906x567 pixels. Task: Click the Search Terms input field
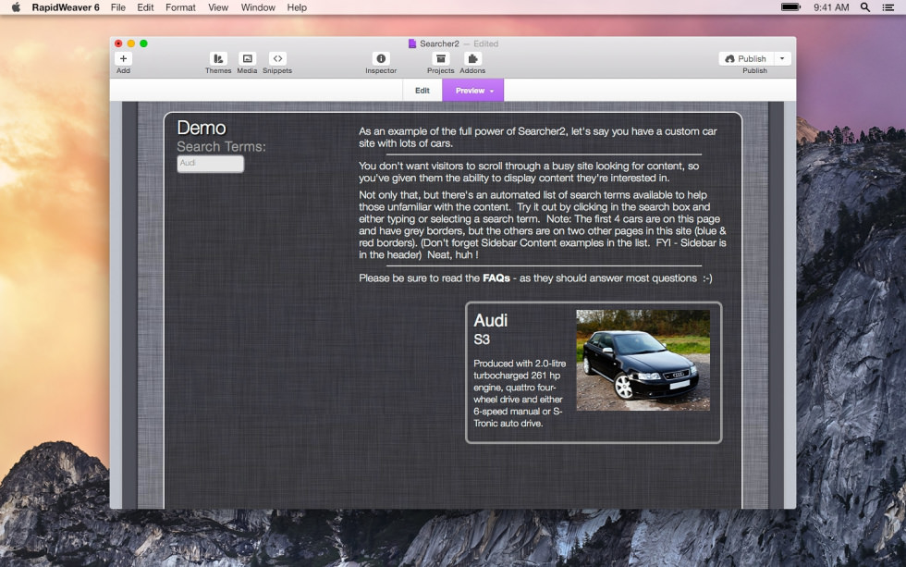point(211,164)
